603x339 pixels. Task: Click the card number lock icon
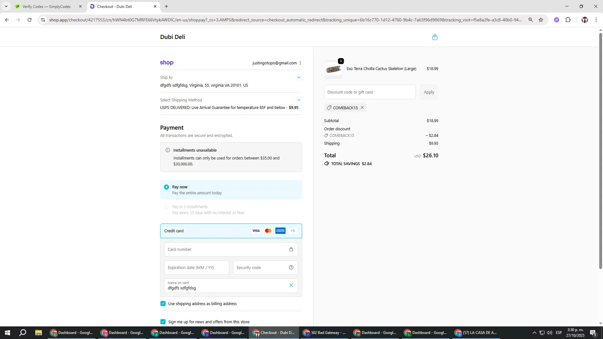(x=291, y=249)
